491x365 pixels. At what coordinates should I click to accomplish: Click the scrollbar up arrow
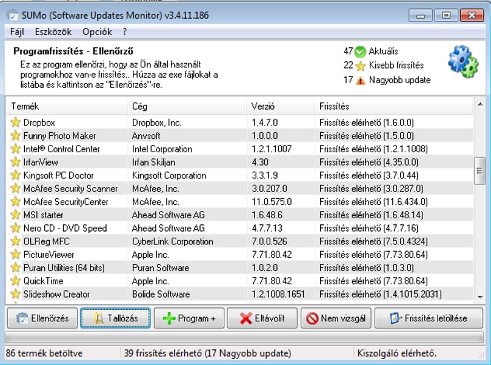(x=480, y=104)
